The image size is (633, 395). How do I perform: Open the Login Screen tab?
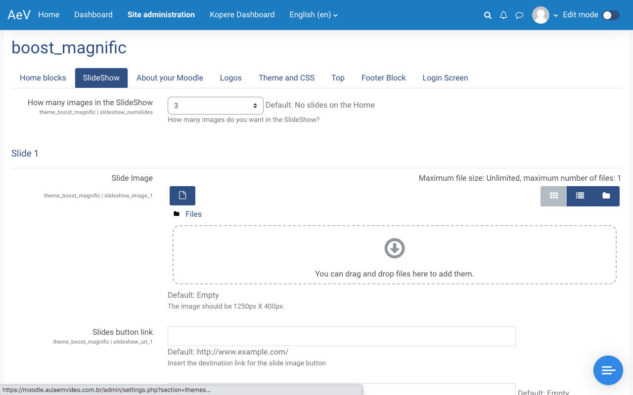(445, 78)
